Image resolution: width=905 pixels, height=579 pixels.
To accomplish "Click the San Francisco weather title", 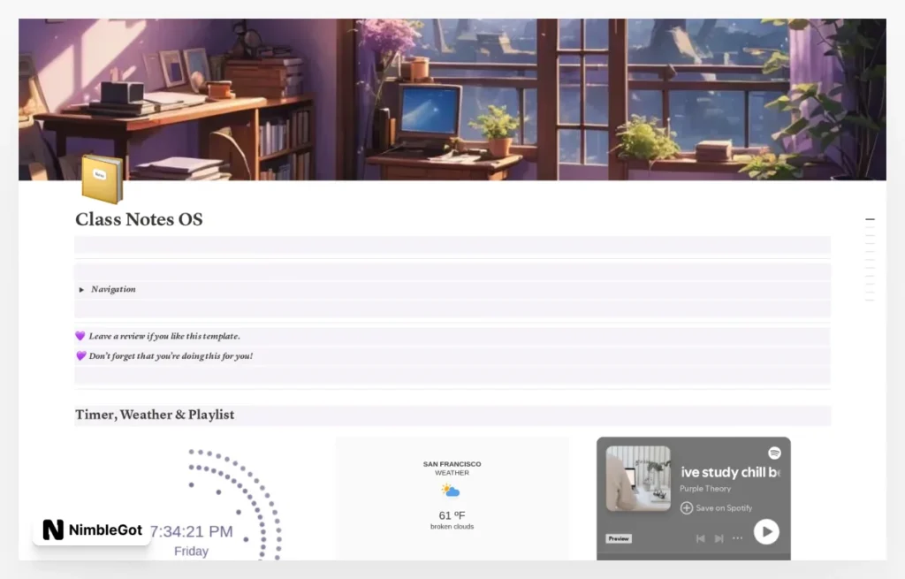I will coord(452,464).
